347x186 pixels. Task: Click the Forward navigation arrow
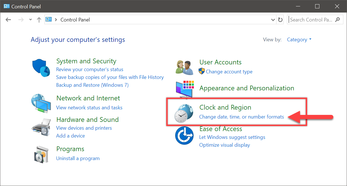tap(21, 20)
